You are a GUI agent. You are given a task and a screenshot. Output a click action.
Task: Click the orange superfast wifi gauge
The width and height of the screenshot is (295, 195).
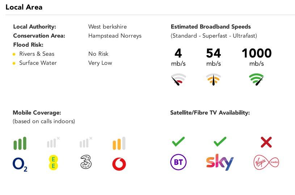[x=213, y=79]
